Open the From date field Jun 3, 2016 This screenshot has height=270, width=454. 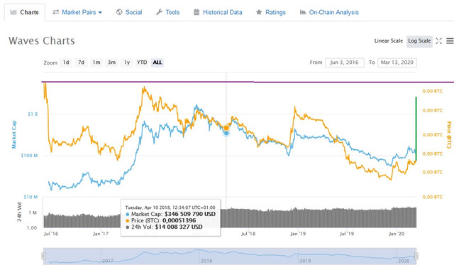point(345,63)
